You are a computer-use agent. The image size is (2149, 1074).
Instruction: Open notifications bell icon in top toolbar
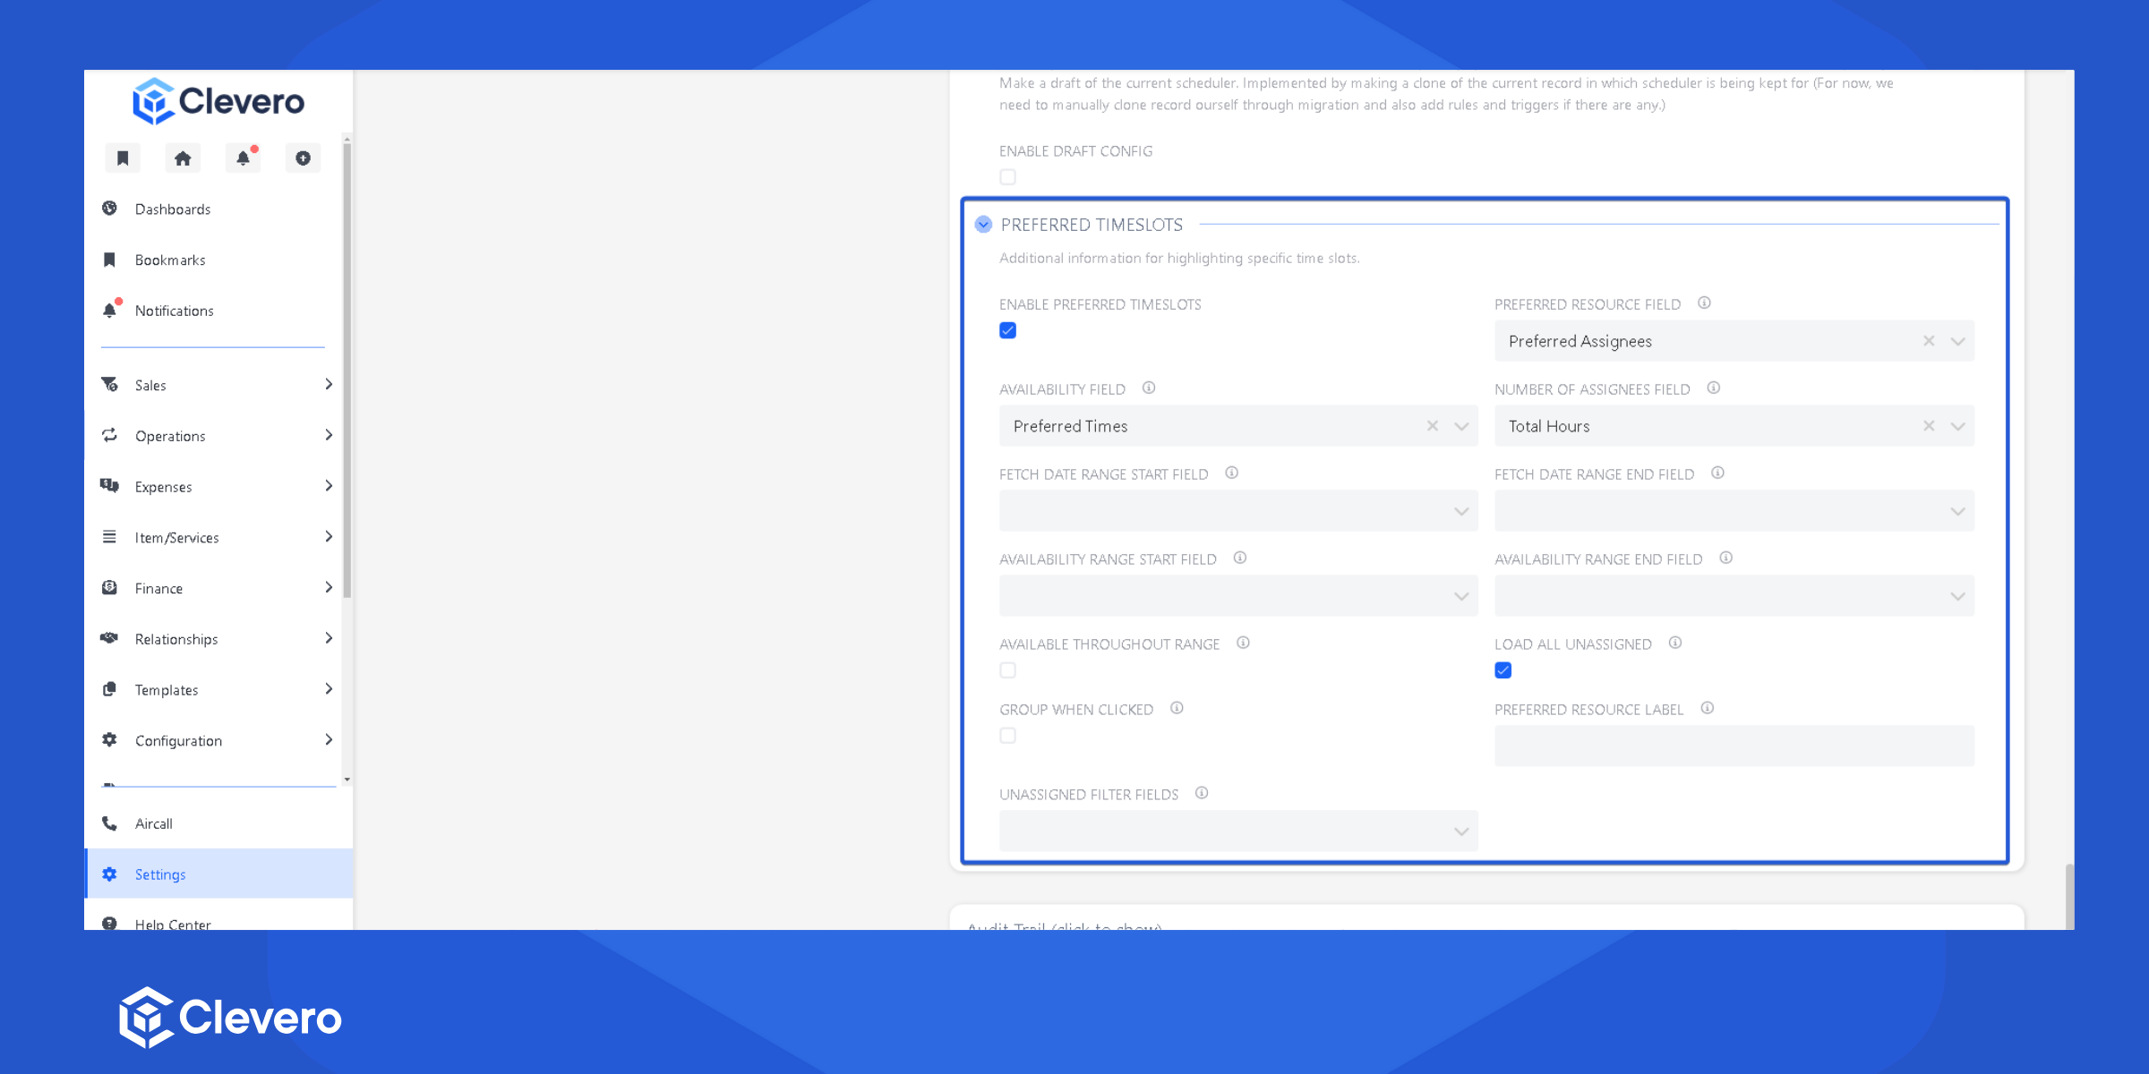tap(243, 158)
